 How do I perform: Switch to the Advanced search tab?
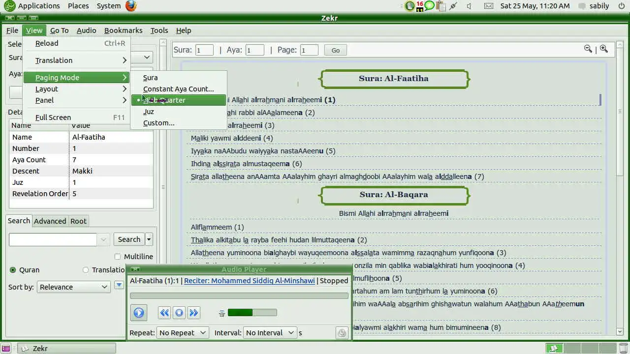pos(50,221)
